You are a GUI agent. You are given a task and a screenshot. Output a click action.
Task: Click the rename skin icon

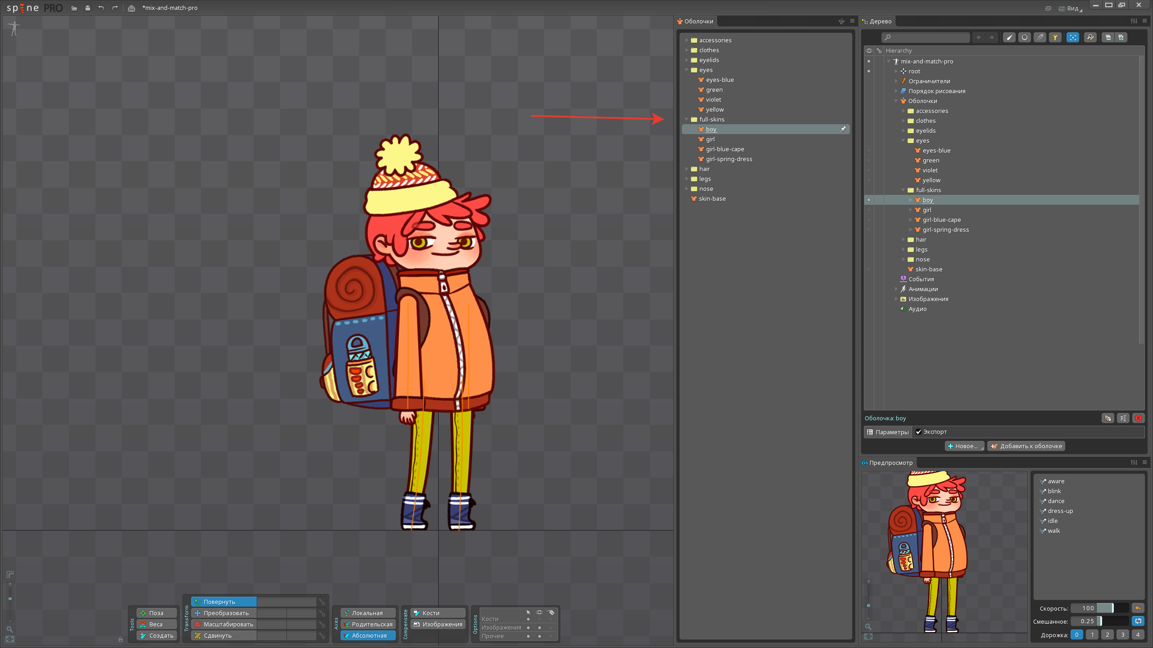click(x=1123, y=418)
